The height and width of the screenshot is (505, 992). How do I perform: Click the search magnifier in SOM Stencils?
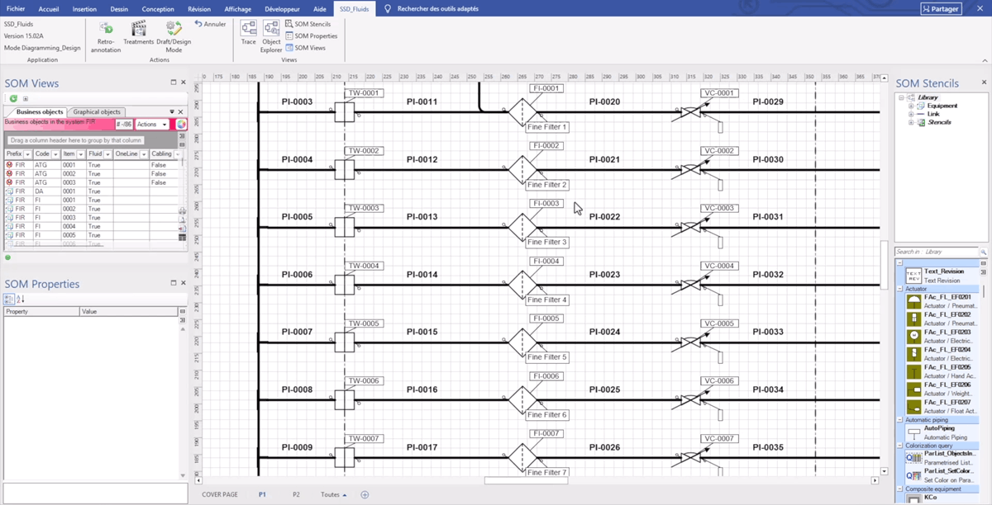983,252
